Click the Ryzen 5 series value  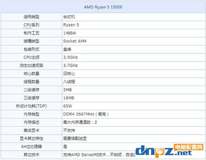71,25
